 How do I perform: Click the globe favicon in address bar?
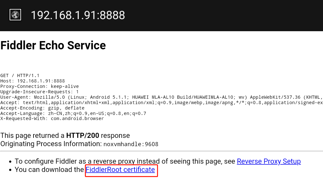(x=15, y=15)
